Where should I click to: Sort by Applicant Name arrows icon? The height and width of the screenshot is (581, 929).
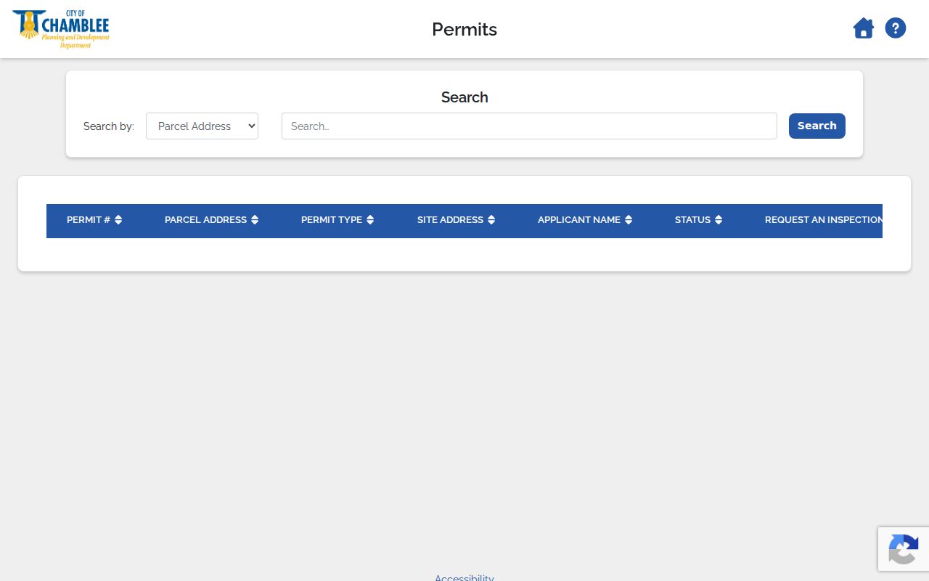click(629, 220)
